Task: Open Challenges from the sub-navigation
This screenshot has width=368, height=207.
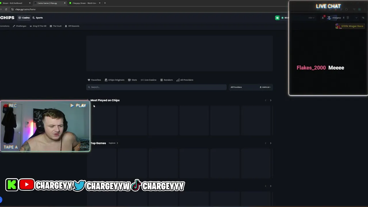Action: click(20, 26)
